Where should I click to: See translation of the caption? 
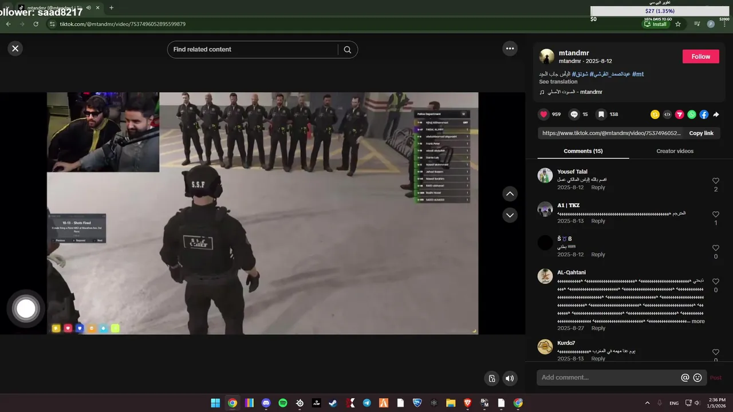point(558,82)
